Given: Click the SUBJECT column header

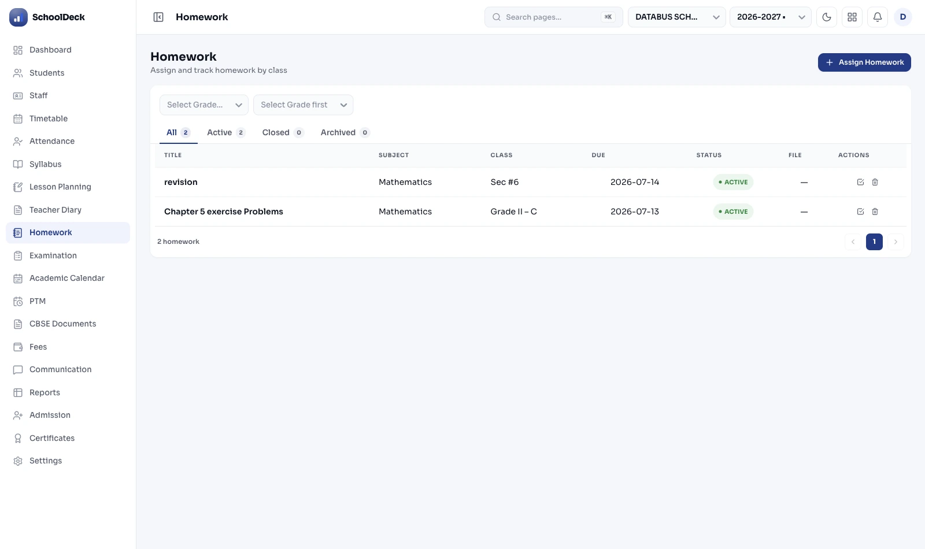Looking at the screenshot, I should (394, 155).
